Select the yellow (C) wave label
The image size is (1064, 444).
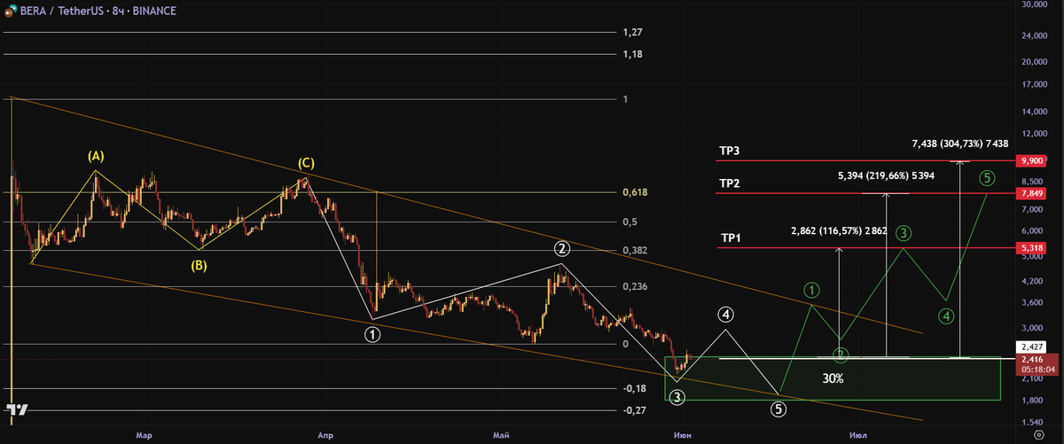[305, 163]
